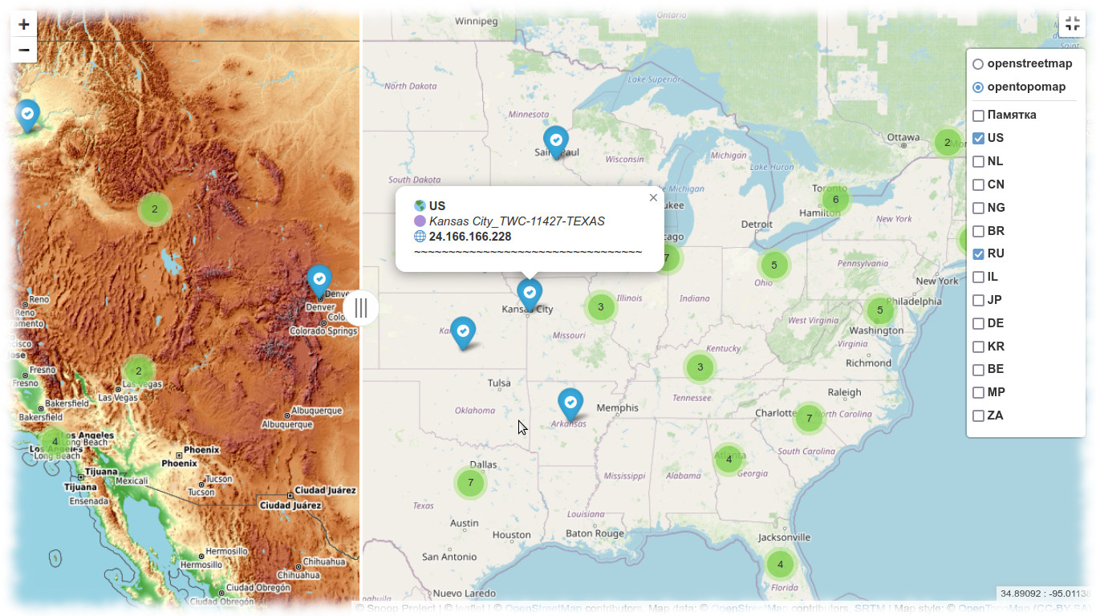This screenshot has height=616, width=1096.
Task: Zoom out of the map
Action: point(24,50)
